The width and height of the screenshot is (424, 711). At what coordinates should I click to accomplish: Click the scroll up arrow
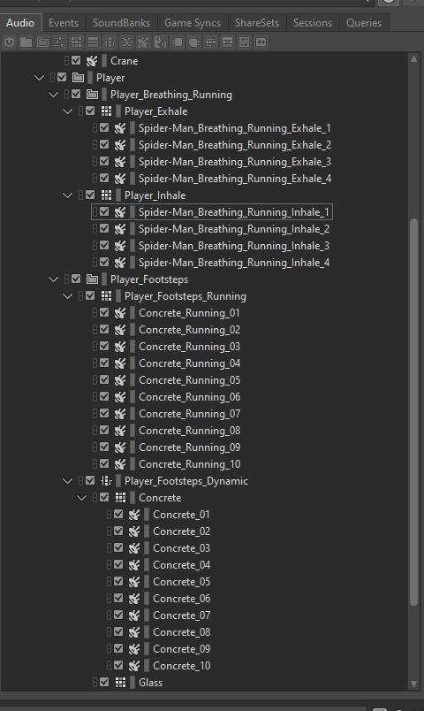(x=413, y=59)
